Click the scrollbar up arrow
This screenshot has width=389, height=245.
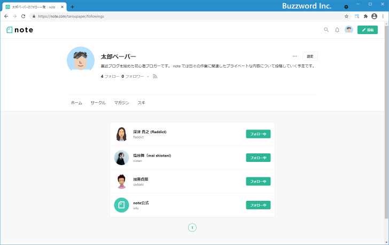point(386,24)
